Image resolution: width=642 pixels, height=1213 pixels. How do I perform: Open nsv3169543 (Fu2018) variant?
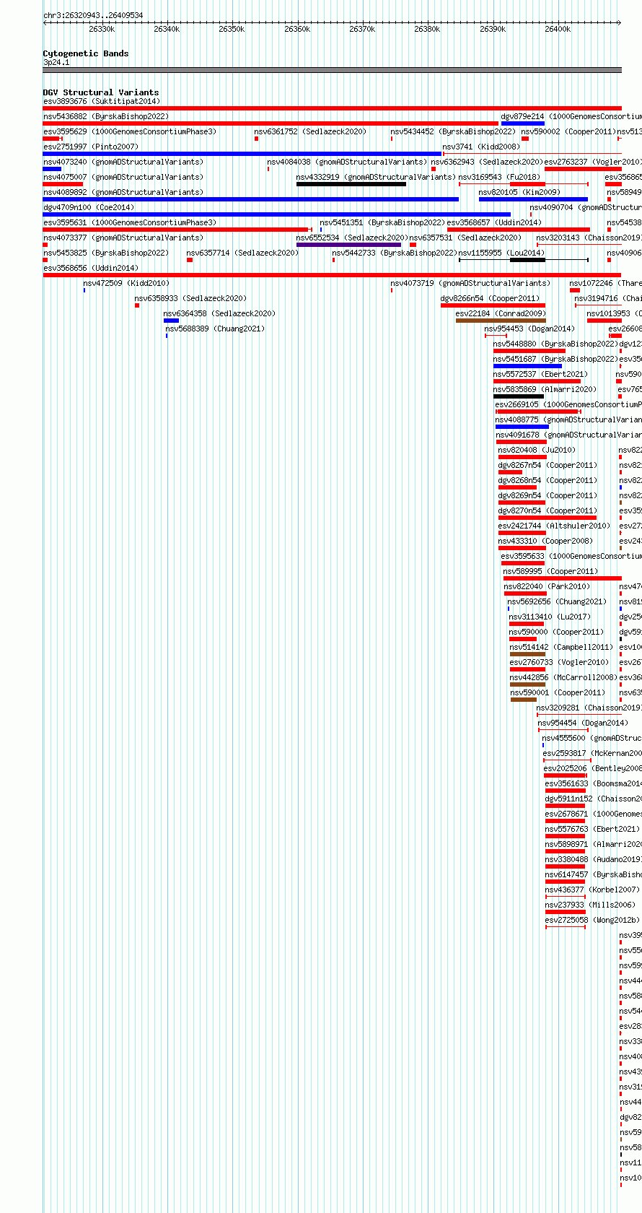tap(499, 178)
